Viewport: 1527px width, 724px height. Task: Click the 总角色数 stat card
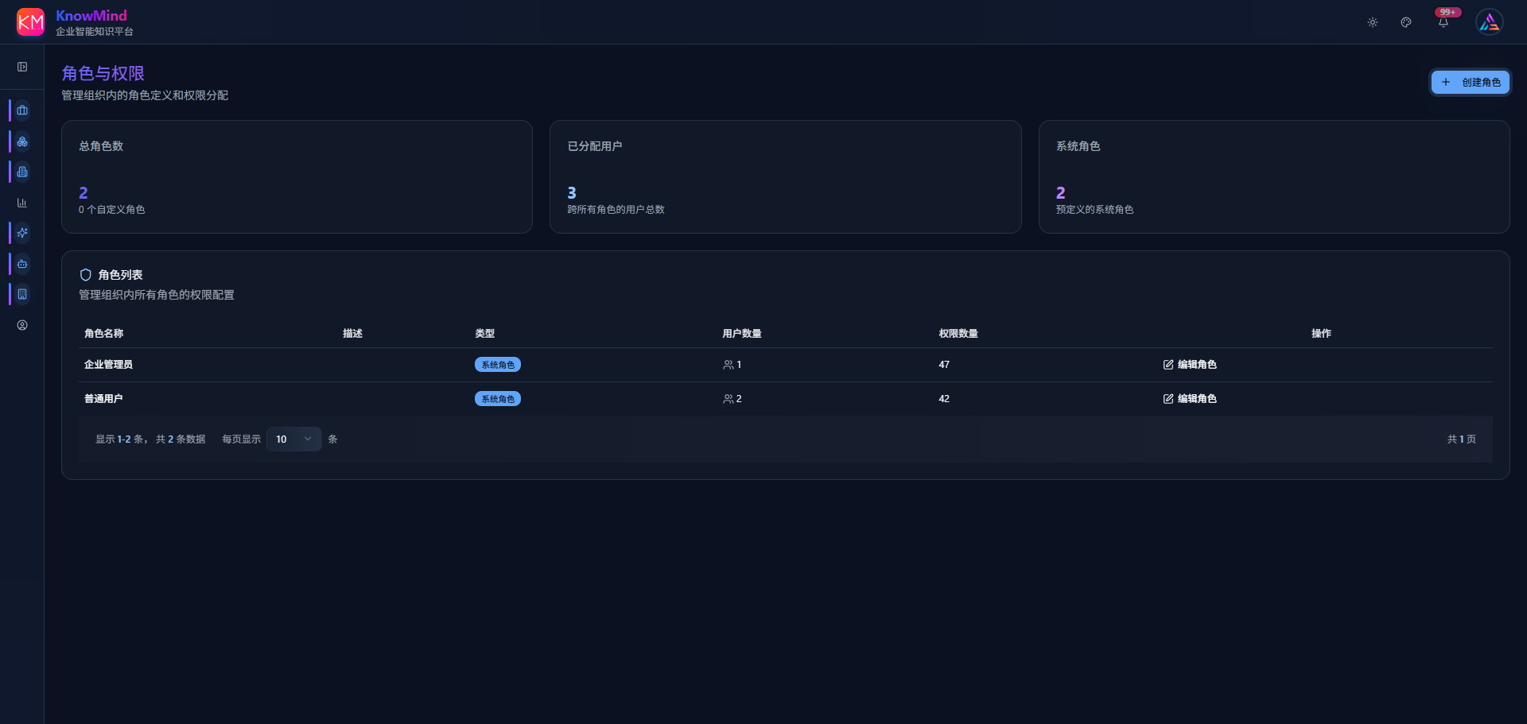click(x=297, y=176)
